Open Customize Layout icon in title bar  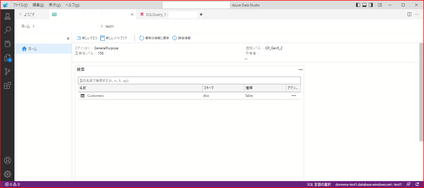[x=380, y=5]
